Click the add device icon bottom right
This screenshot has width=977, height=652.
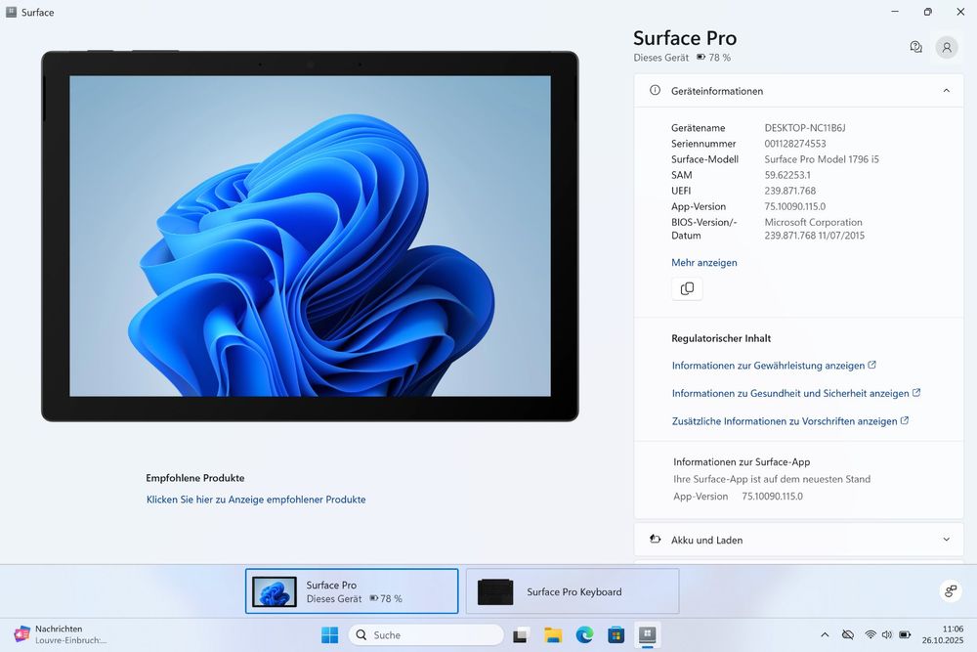[950, 590]
